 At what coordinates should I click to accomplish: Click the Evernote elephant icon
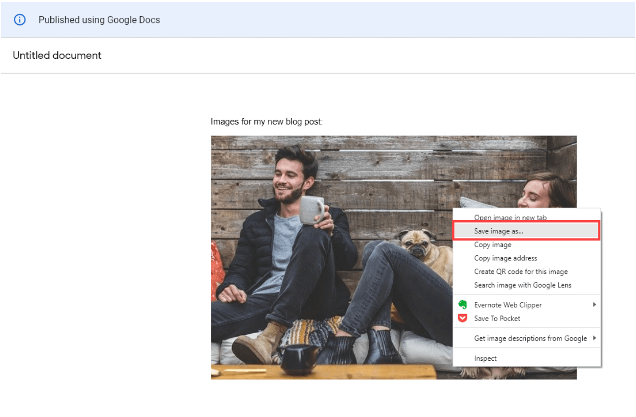point(462,304)
